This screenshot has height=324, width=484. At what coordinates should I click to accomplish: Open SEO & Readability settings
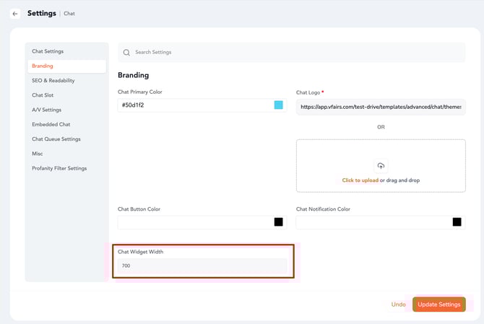click(53, 81)
